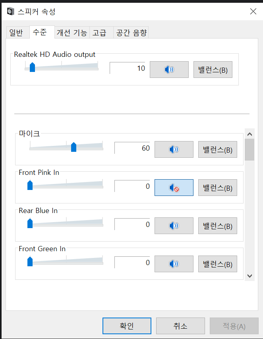Close the 스피커 속성 dialog

click(x=253, y=11)
